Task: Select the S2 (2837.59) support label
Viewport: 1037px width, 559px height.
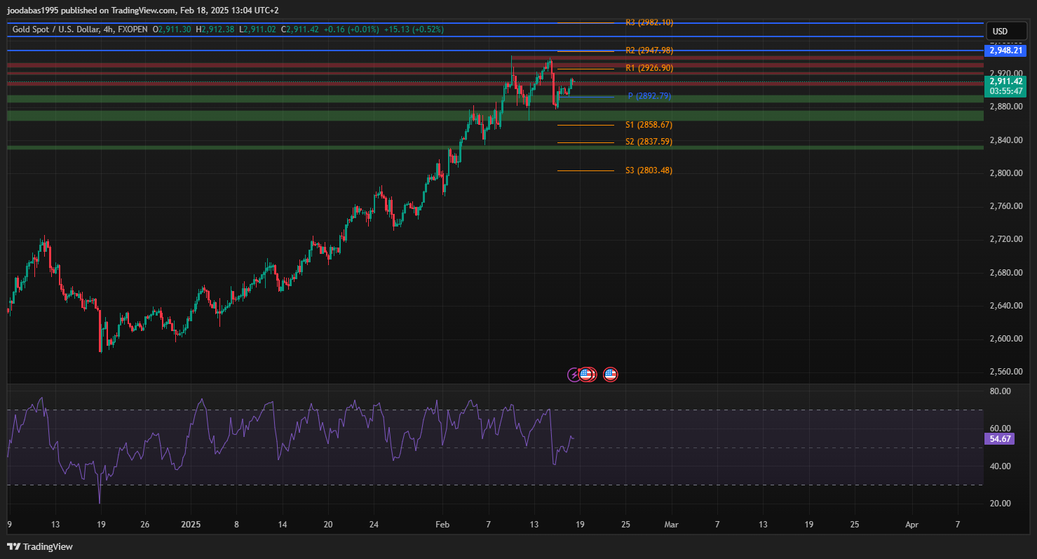Action: pyautogui.click(x=649, y=142)
